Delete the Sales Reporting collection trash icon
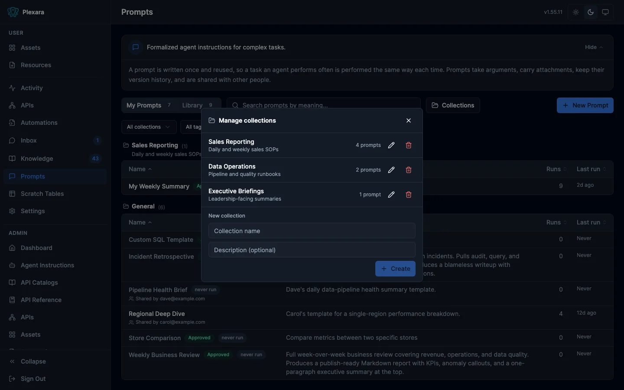This screenshot has height=390, width=624. click(x=409, y=145)
